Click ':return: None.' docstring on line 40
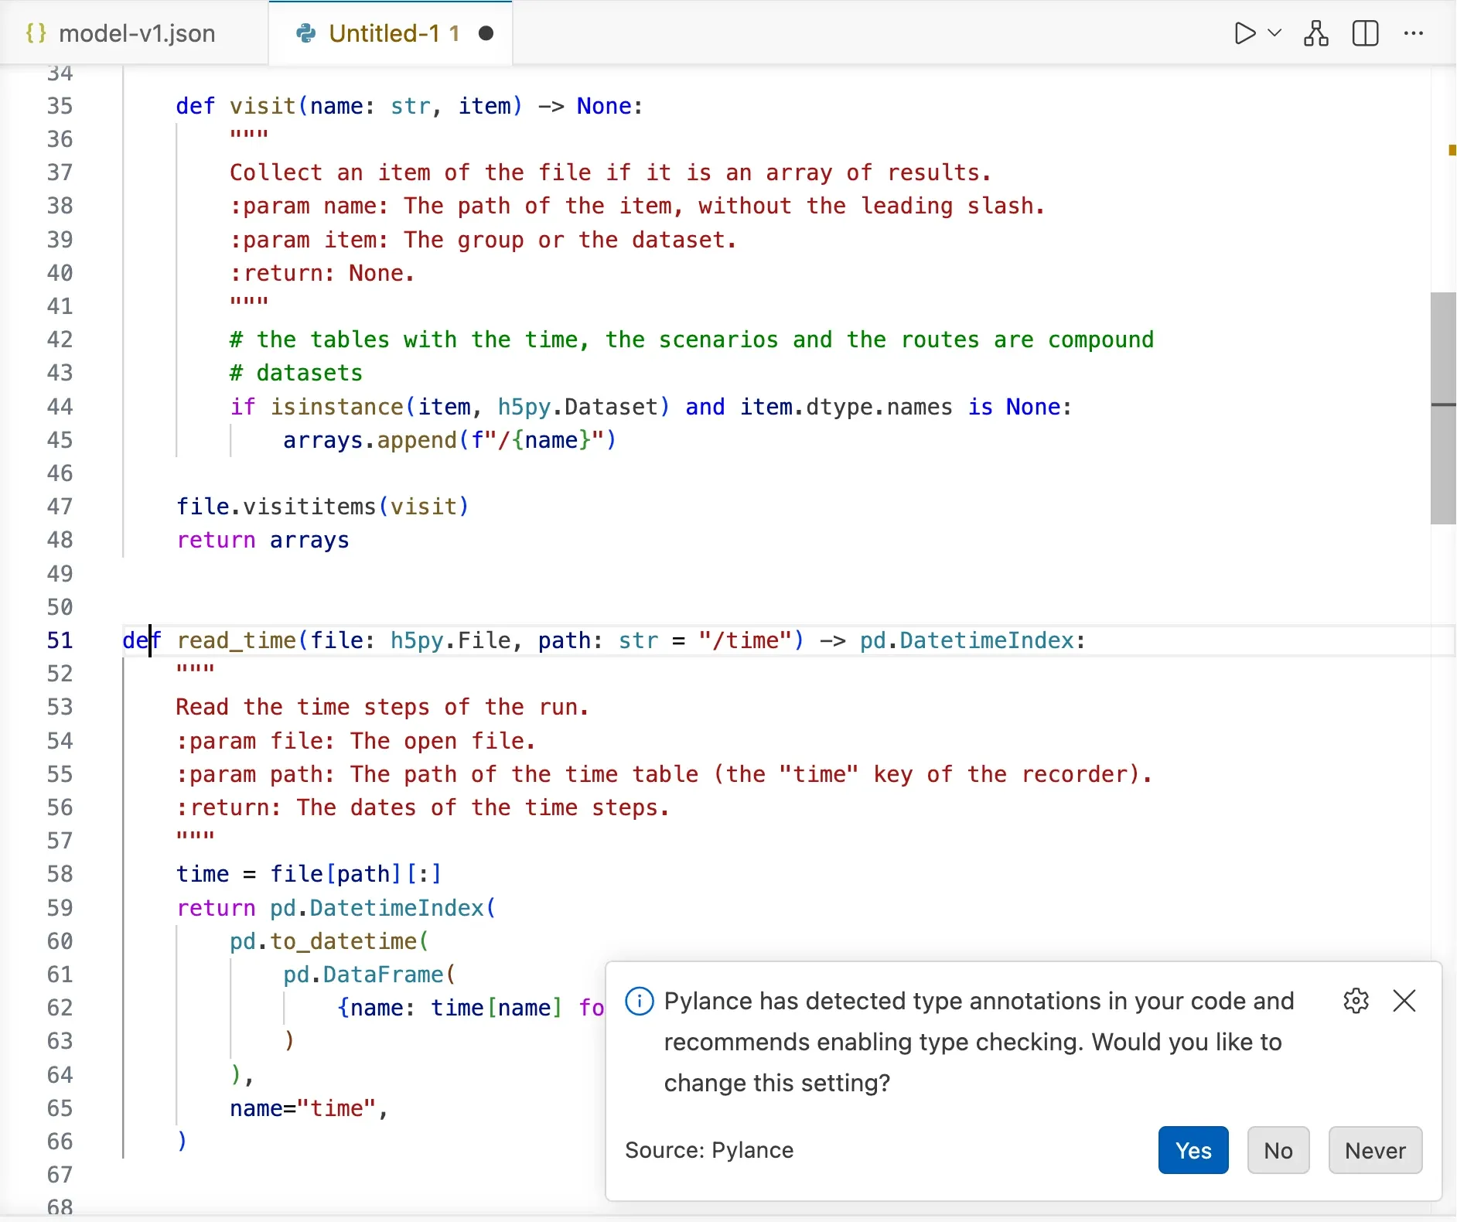1457x1222 pixels. coord(322,273)
